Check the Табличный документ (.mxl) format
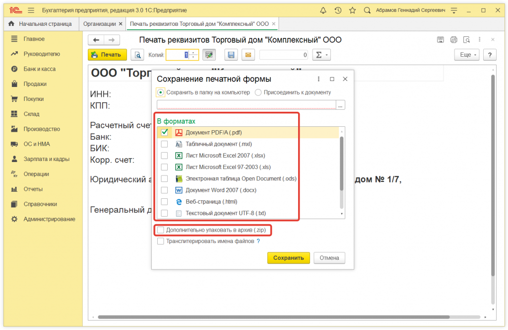 [x=164, y=144]
